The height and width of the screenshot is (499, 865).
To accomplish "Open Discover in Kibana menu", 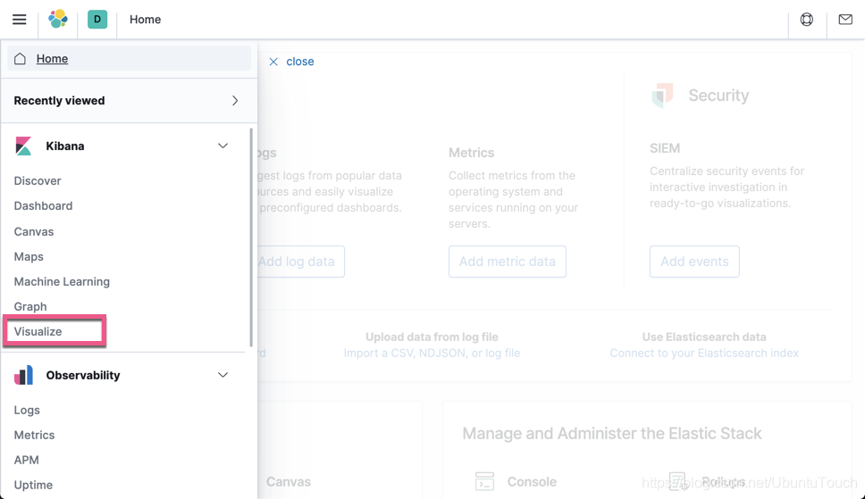I will [38, 181].
